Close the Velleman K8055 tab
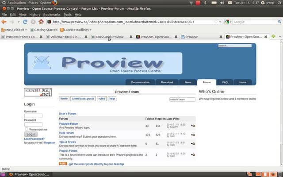Screen dimensions: 283x177 coord(86,37)
